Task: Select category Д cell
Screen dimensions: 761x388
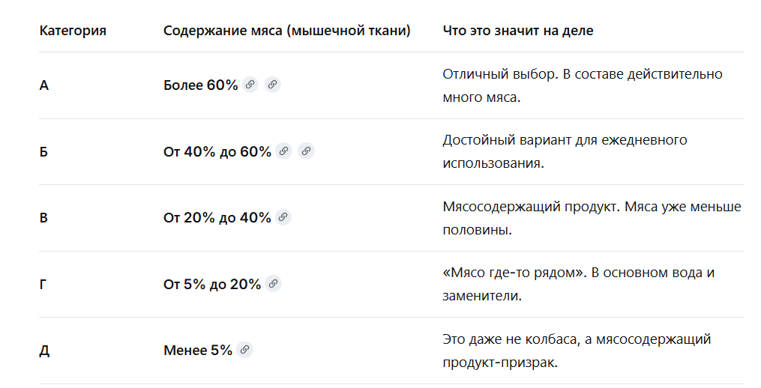Action: click(x=44, y=351)
